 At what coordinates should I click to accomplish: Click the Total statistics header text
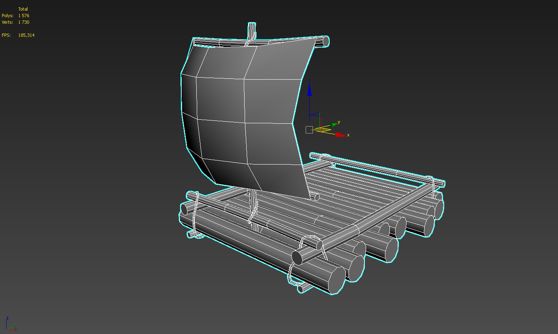click(x=23, y=9)
